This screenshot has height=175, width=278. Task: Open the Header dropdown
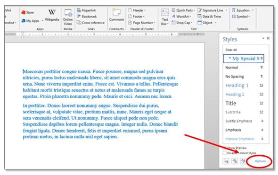[x=137, y=10]
